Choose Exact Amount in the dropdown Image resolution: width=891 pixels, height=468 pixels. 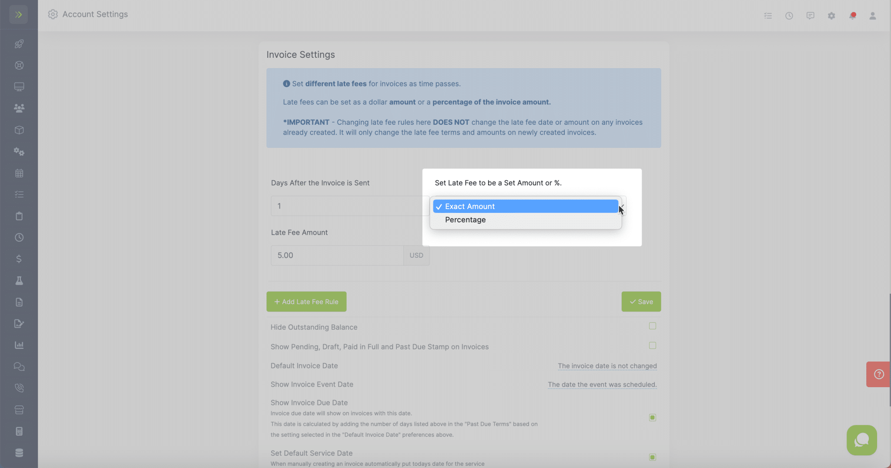click(470, 206)
